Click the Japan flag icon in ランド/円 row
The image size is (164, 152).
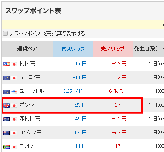point(14,147)
